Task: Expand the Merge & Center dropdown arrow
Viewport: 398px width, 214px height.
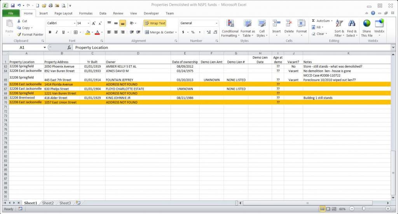Action: (x=176, y=32)
